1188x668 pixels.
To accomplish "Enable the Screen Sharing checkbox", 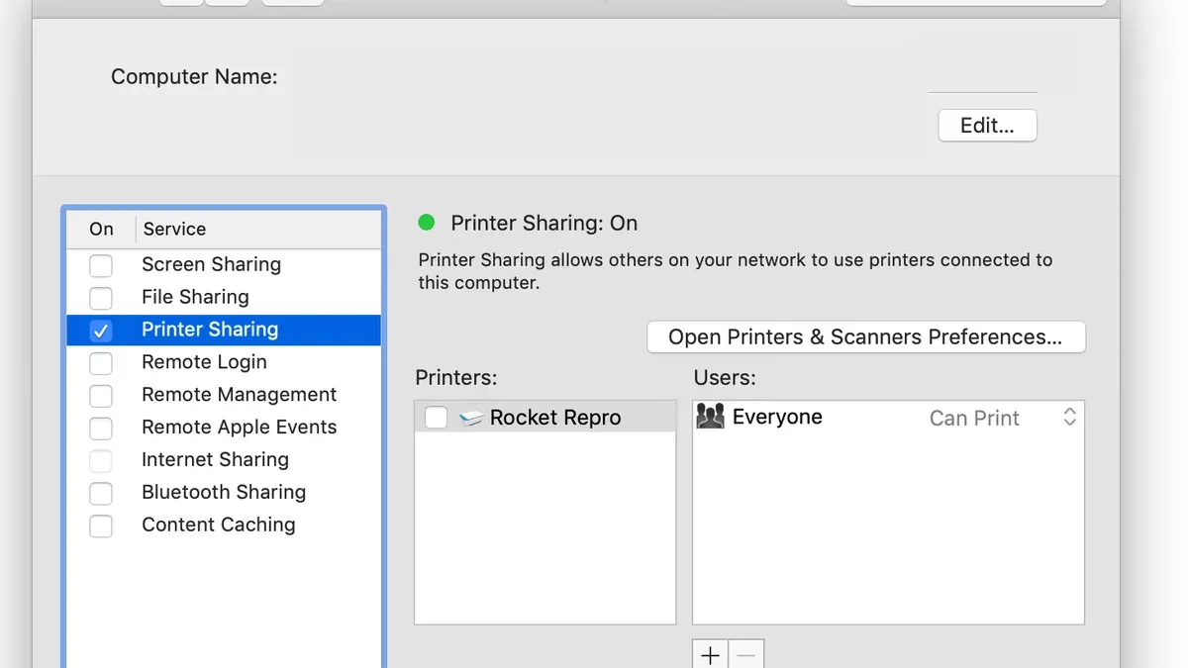I will coord(101,265).
